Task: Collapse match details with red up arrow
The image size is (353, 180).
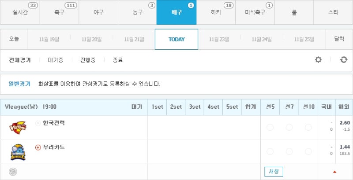Action: (334, 172)
